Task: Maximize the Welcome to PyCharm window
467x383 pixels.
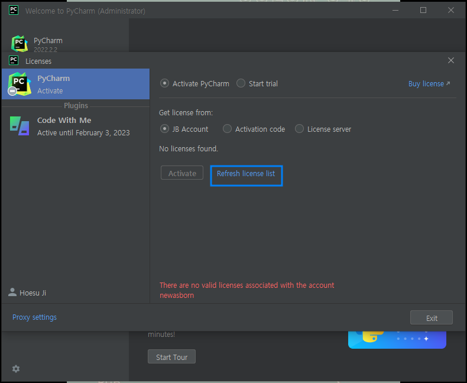Action: 423,10
